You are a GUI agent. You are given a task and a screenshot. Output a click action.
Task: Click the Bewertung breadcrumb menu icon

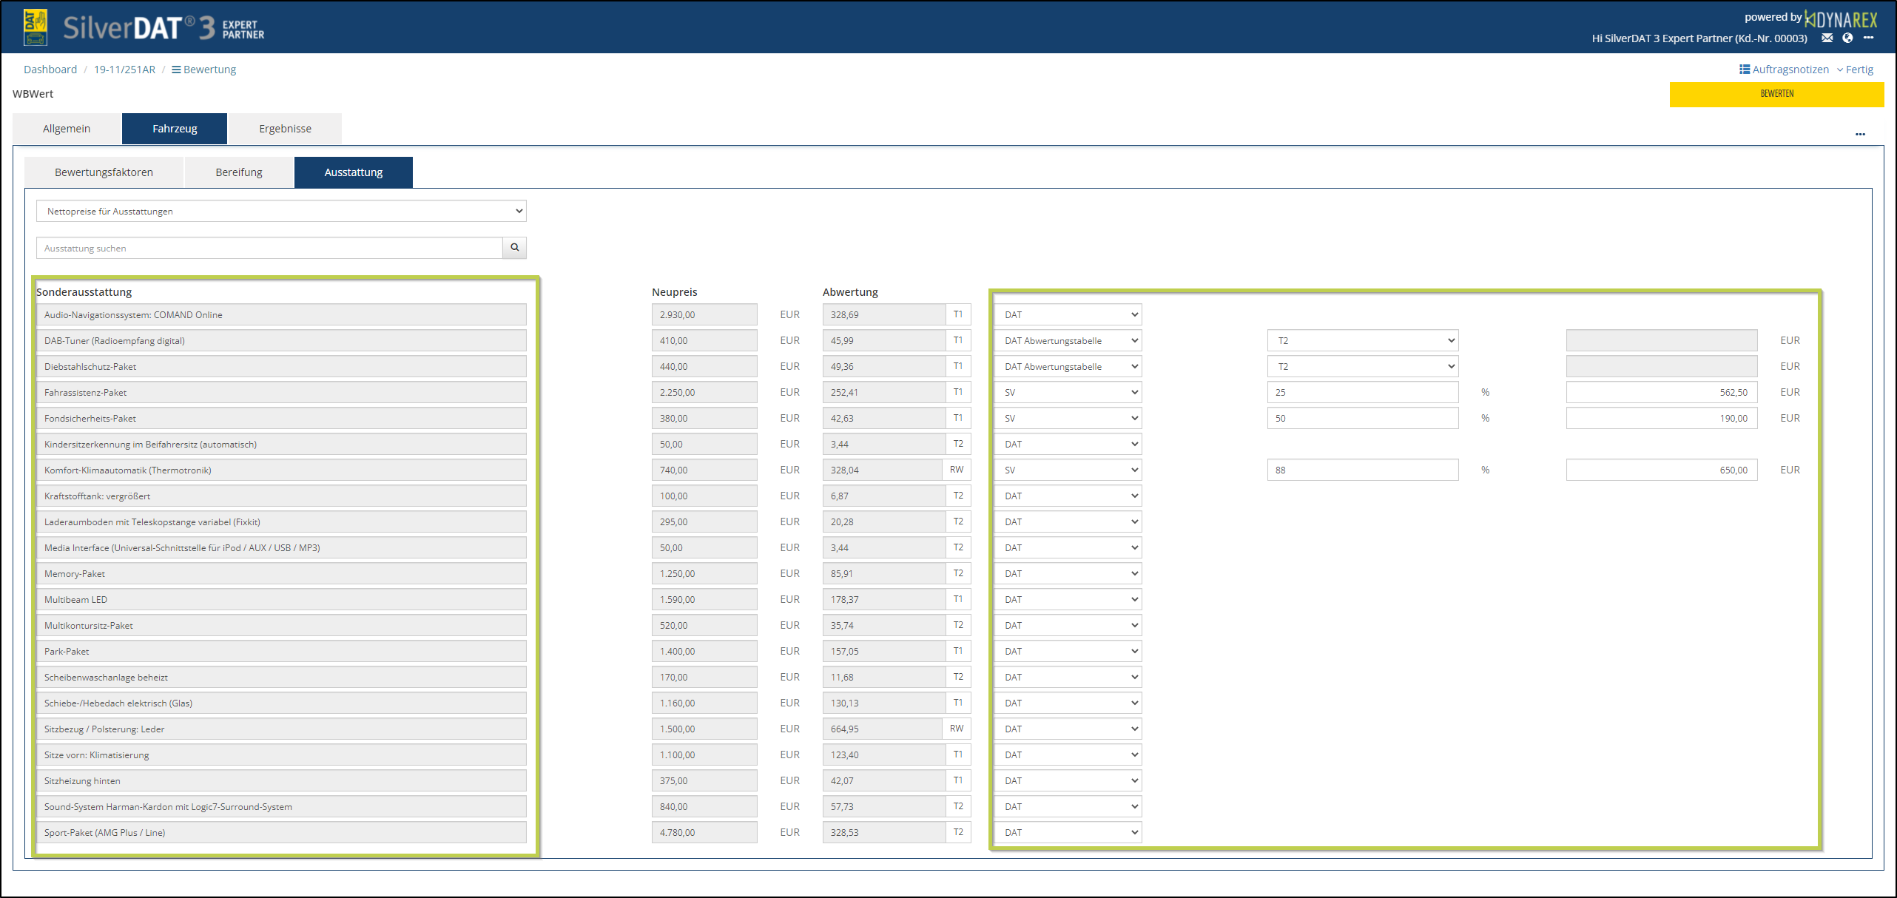176,70
